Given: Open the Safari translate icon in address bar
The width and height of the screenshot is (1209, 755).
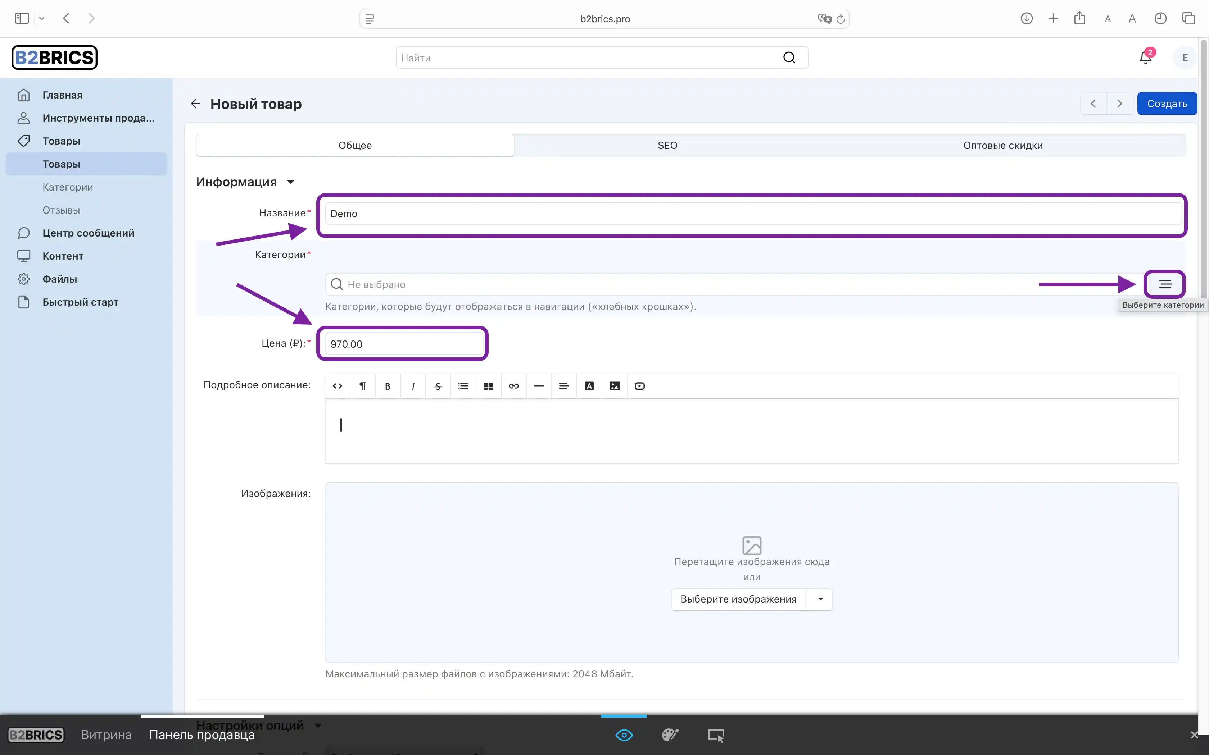Looking at the screenshot, I should [x=824, y=19].
